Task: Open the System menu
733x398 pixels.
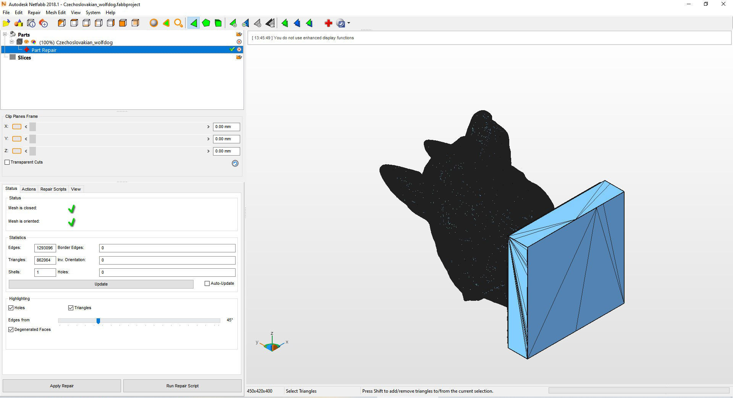Action: tap(93, 13)
